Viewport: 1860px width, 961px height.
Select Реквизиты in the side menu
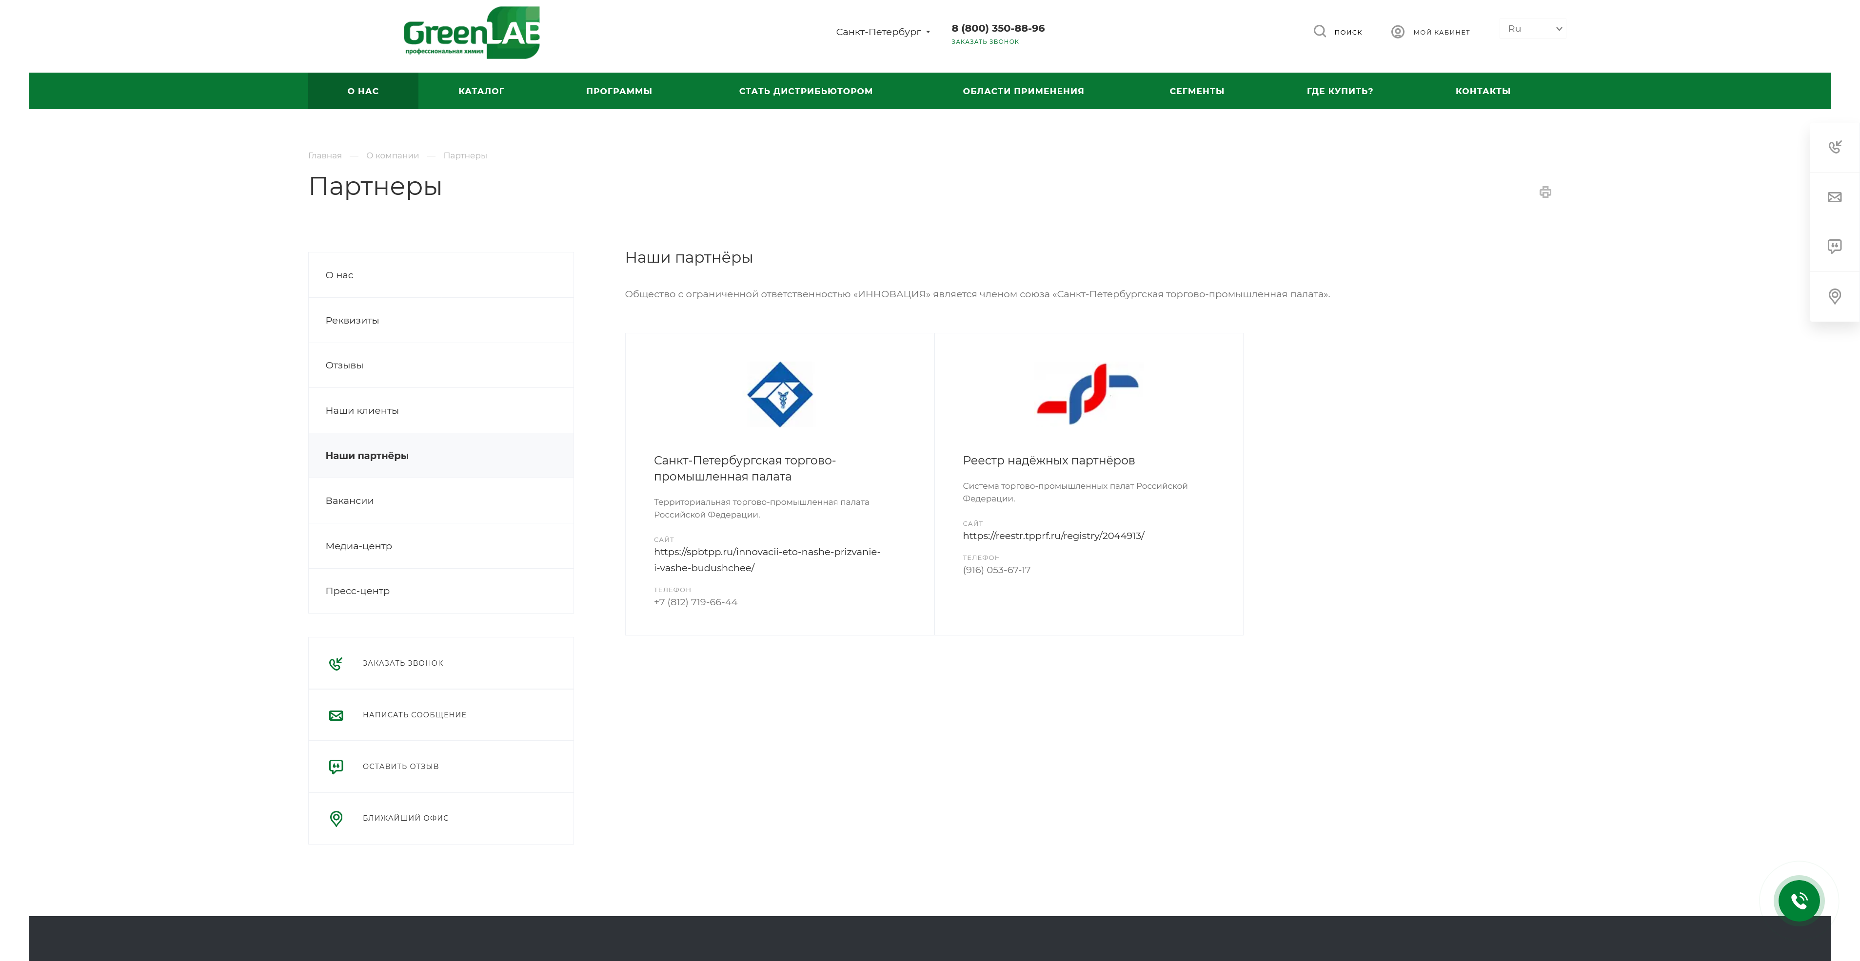pos(440,320)
